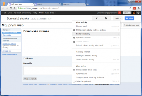
Task: Click Web link in Google bar
Action: [x=47, y=13]
